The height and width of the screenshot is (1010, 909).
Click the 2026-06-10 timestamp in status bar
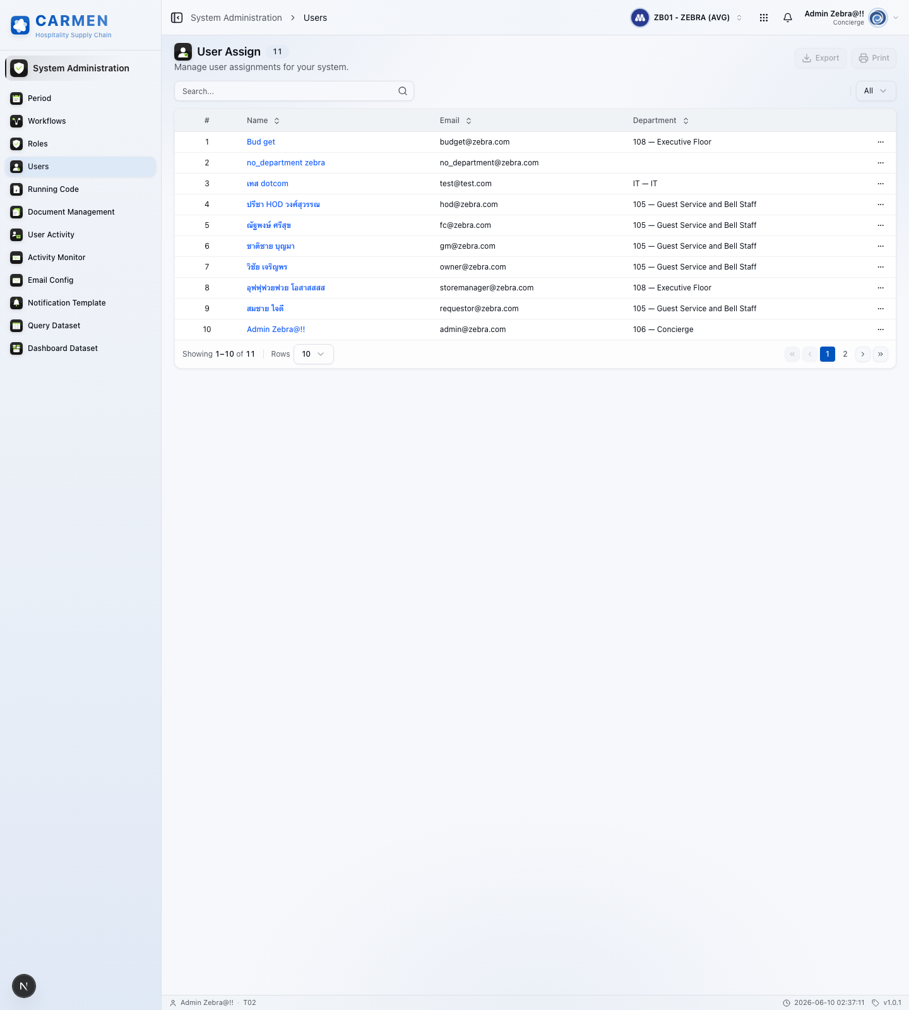point(824,1002)
